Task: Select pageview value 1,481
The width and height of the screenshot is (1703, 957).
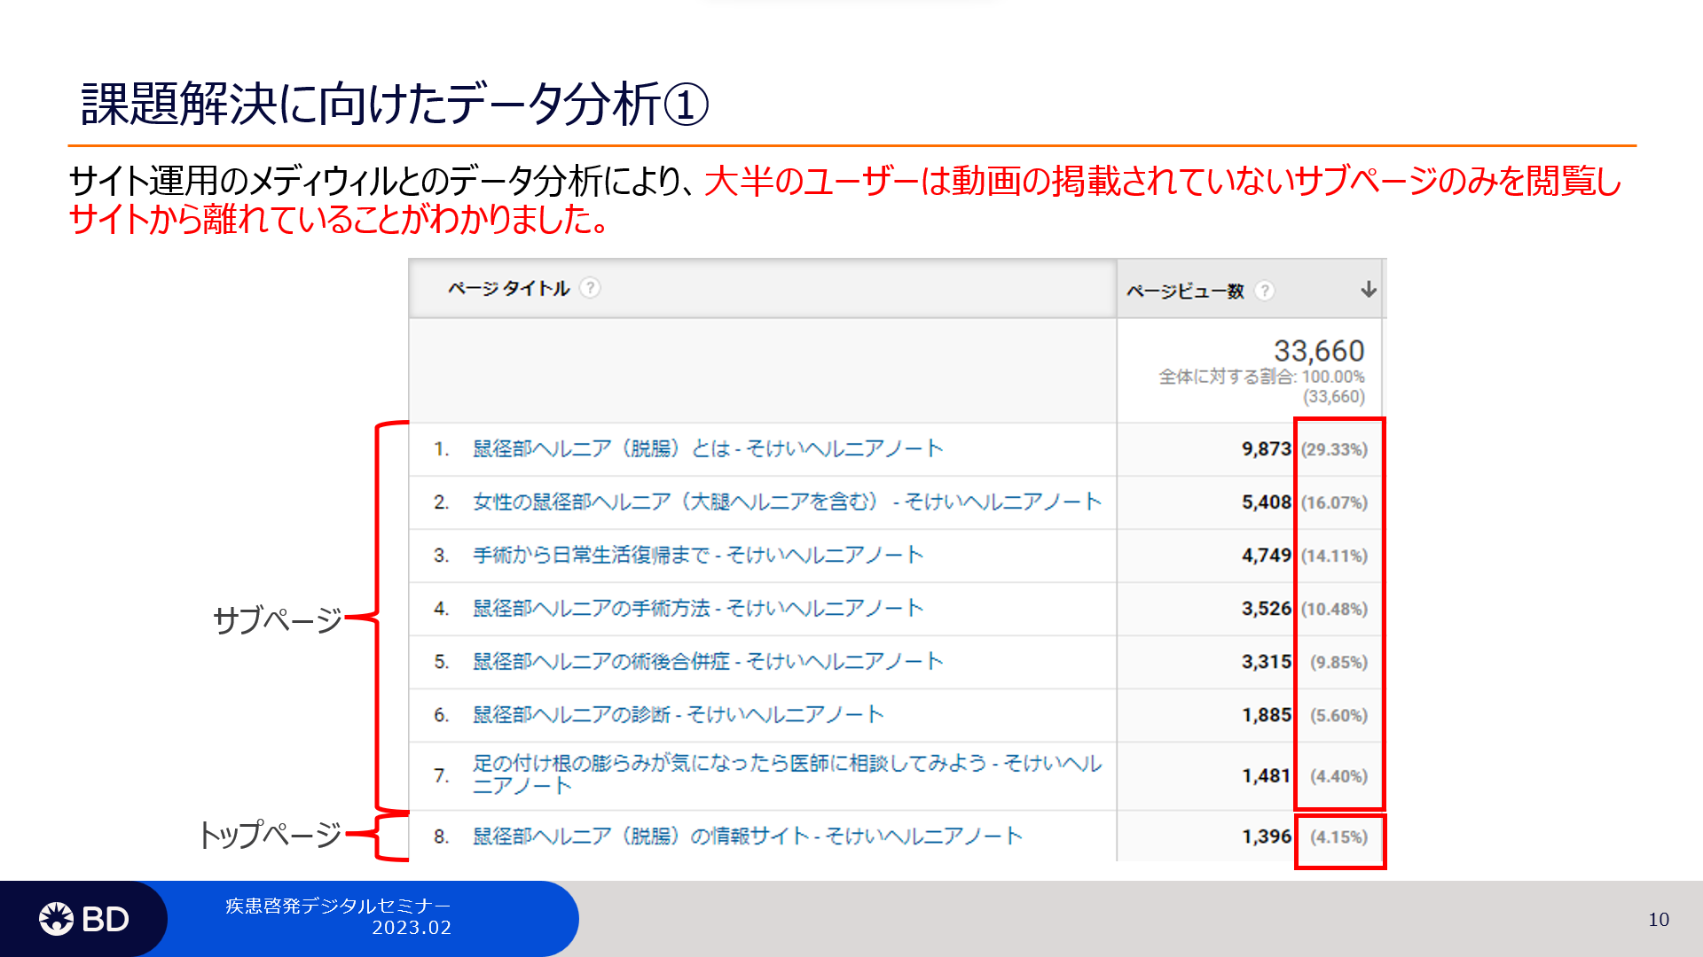Action: pos(1266,775)
